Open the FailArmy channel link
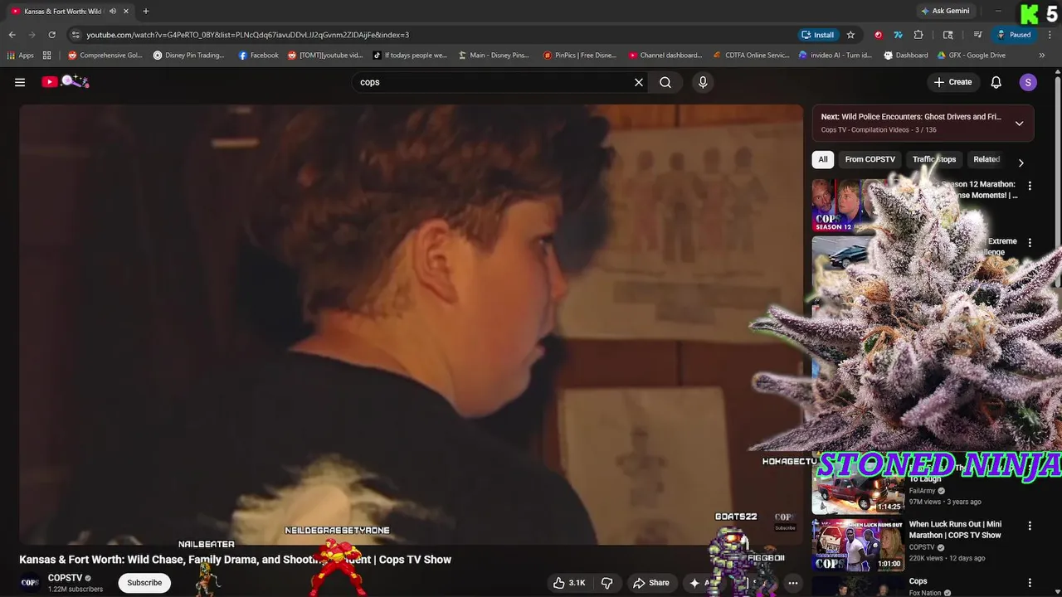The width and height of the screenshot is (1062, 597). (921, 491)
